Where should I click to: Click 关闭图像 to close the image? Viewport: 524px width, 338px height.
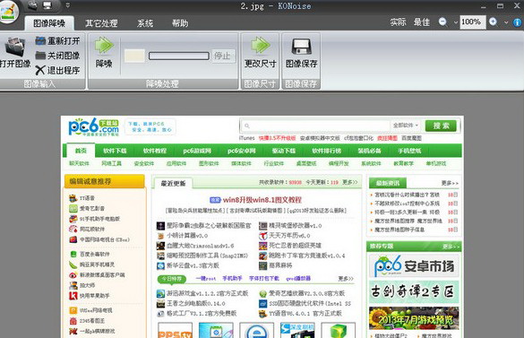point(57,56)
